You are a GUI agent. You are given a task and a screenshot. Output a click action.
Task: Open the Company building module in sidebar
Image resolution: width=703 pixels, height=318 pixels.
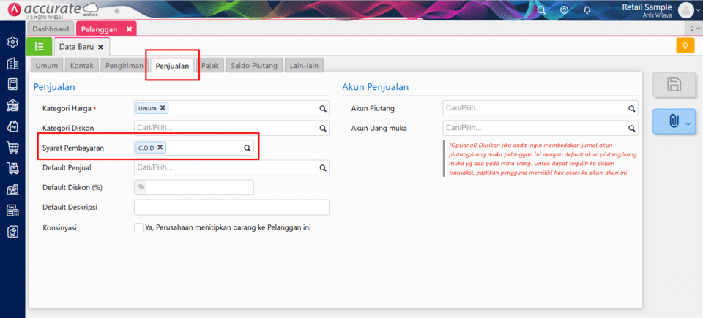tap(12, 64)
